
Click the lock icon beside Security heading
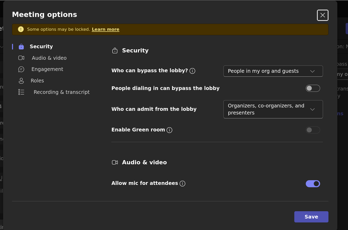point(115,51)
